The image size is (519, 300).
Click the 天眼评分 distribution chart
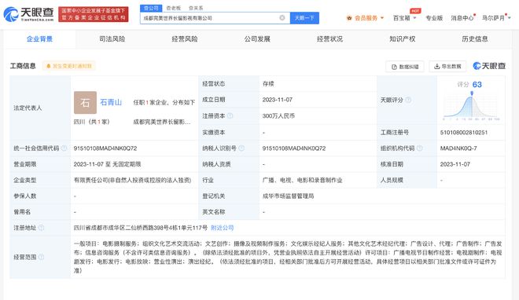click(x=471, y=106)
